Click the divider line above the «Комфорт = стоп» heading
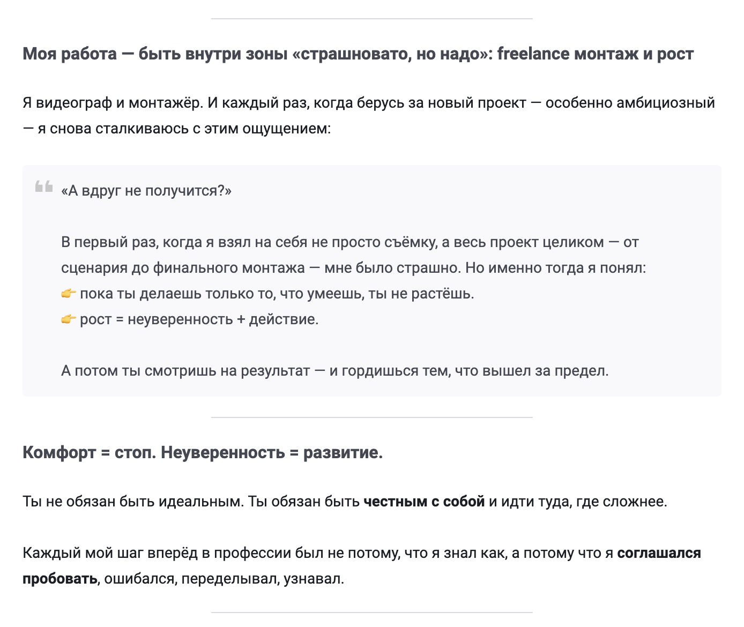Image resolution: width=744 pixels, height=627 pixels. tap(371, 417)
